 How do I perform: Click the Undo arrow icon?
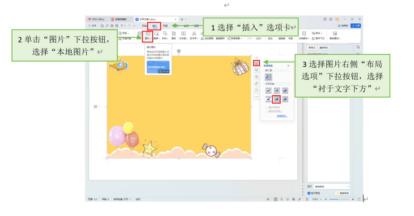[122, 26]
